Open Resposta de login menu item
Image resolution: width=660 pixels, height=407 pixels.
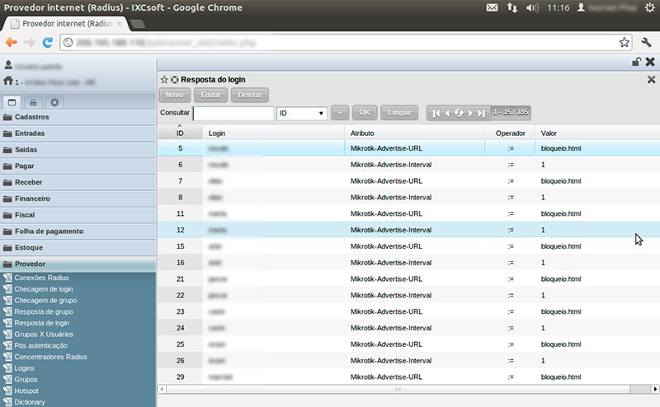tap(42, 323)
